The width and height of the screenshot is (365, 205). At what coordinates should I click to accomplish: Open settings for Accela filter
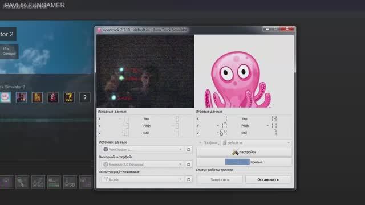pos(189,179)
